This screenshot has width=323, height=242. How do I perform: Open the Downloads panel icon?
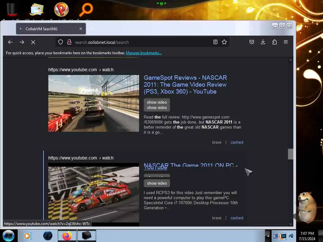(263, 42)
